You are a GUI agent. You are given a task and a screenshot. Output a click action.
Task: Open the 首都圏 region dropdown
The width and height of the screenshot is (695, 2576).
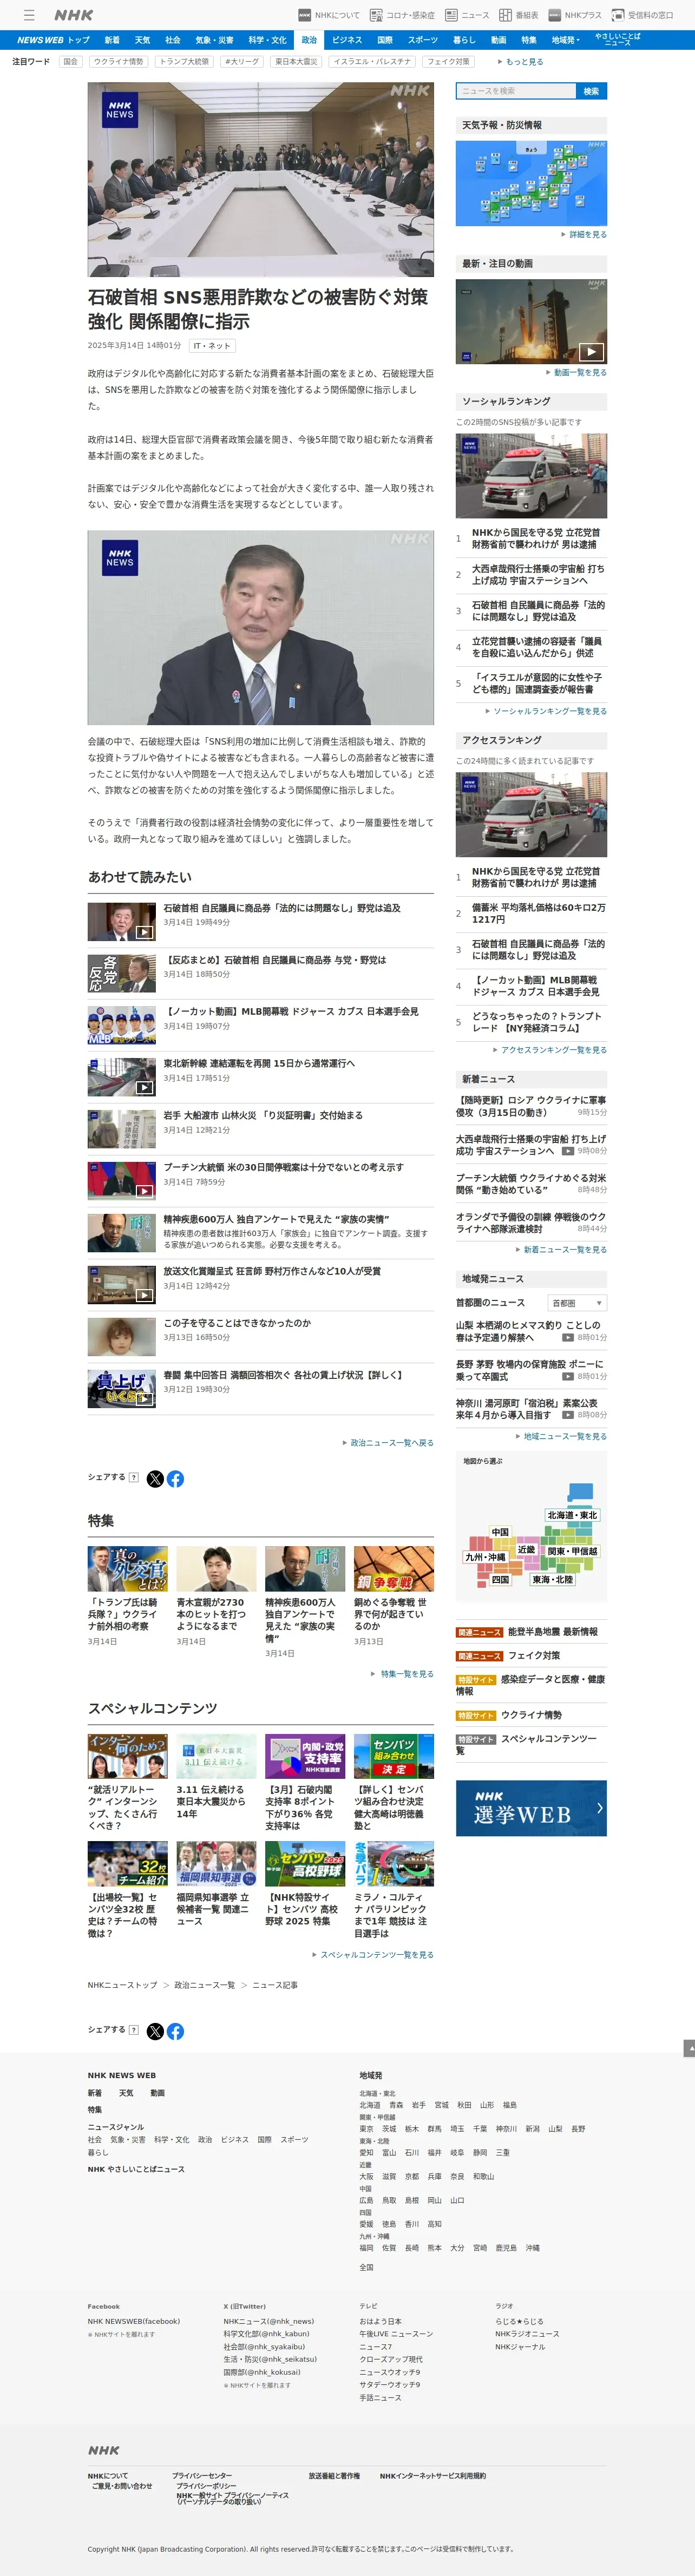click(577, 1303)
